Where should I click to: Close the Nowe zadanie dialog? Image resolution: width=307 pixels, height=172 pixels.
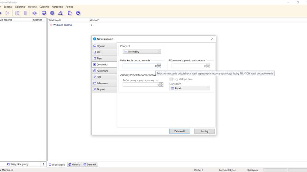(212, 39)
